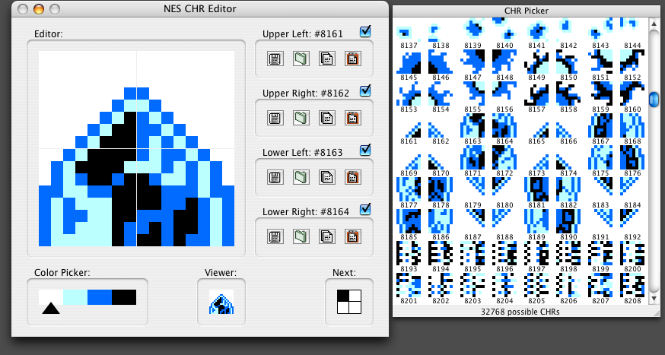Image resolution: width=665 pixels, height=355 pixels.
Task: Click the save icon under Upper Right #8162
Action: click(x=275, y=118)
